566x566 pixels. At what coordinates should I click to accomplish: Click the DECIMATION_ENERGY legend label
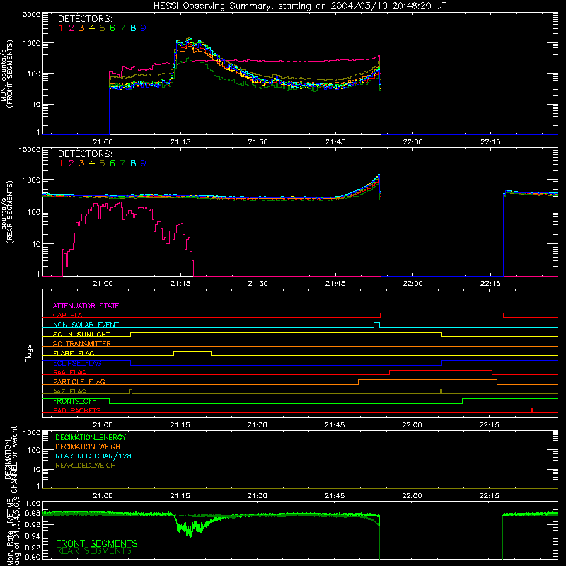point(91,437)
